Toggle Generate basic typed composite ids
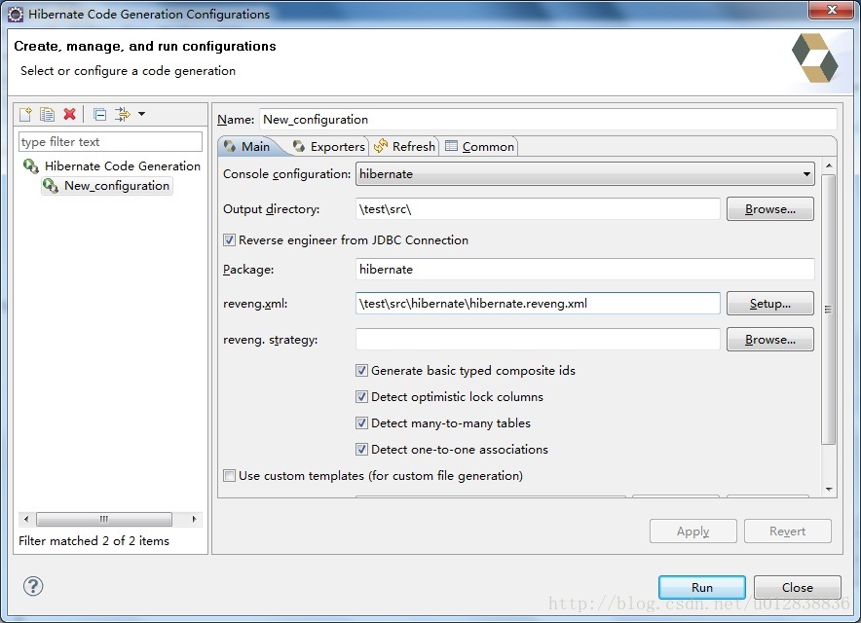The height and width of the screenshot is (623, 861). (361, 371)
